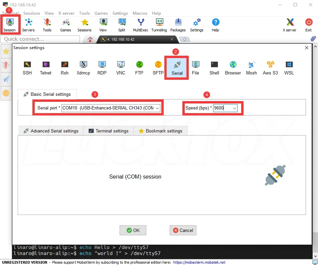
Task: Select the Aws S3 session type
Action: [x=270, y=68]
